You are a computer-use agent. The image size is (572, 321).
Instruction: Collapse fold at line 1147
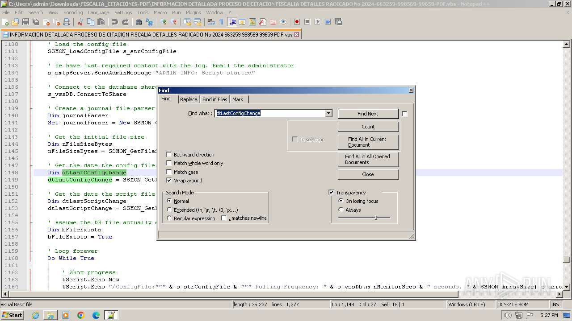(x=31, y=165)
